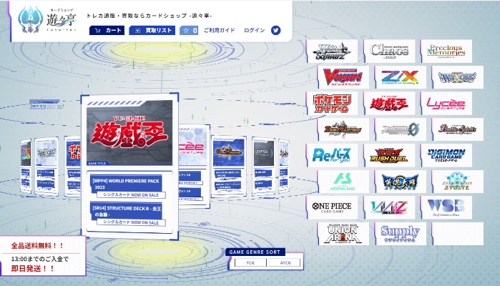Viewport: 500px width, 286px height.
Task: Select the ポケモンカードゲーム tile in the title grid
Action: pos(332,103)
